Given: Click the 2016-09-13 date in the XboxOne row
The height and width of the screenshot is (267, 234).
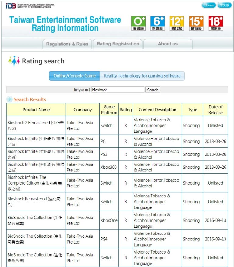Looking at the screenshot, I should point(215,220).
